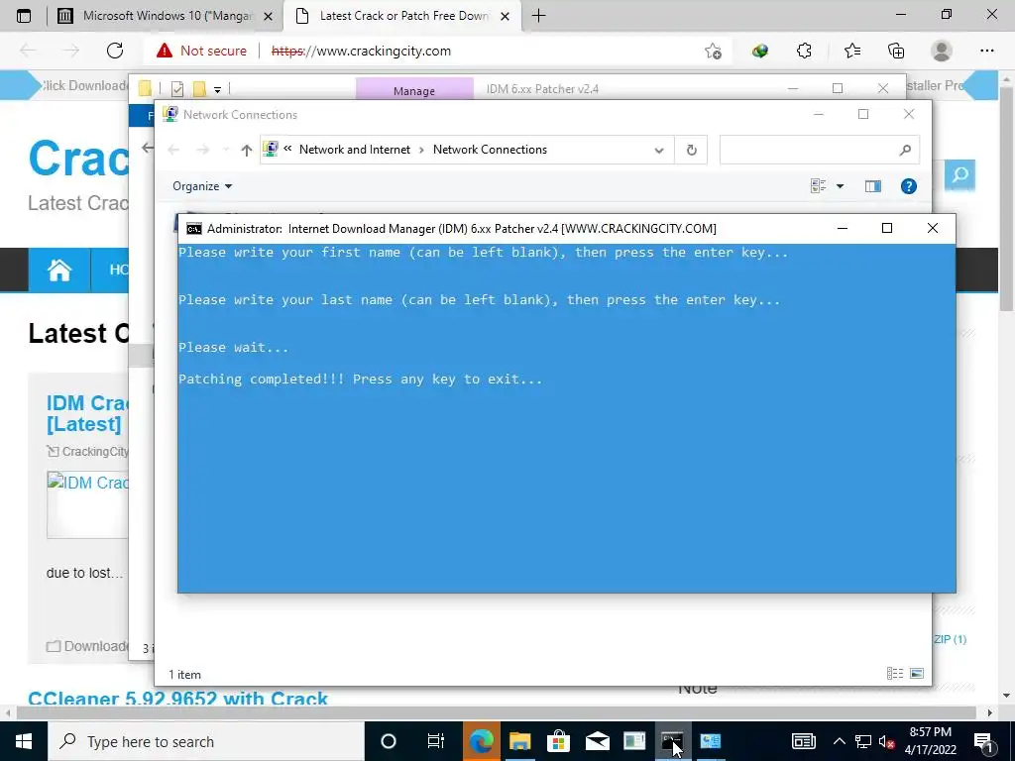Expand the view options dropdown arrow

tap(840, 186)
